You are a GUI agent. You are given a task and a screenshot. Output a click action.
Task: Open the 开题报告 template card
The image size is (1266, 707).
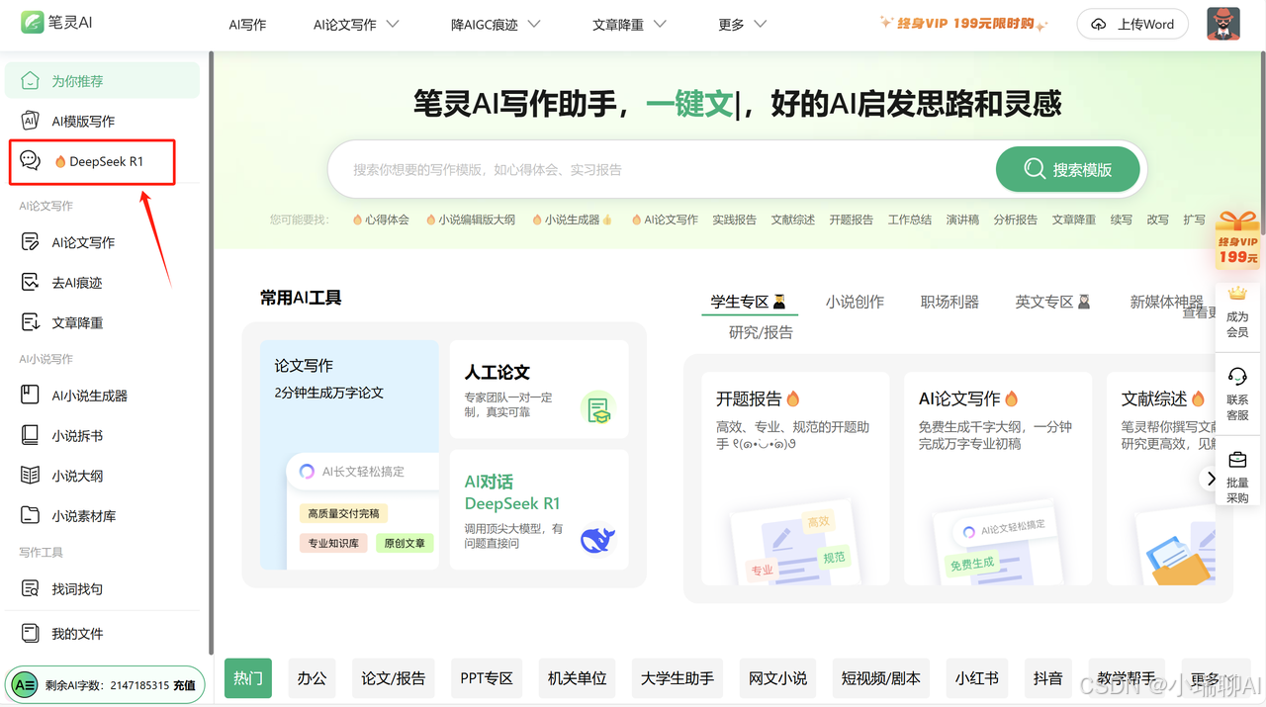click(795, 479)
